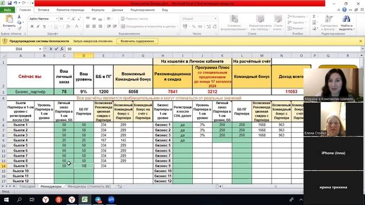Switch to the Данные tab
The width and height of the screenshot is (365, 205).
tap(117, 10)
